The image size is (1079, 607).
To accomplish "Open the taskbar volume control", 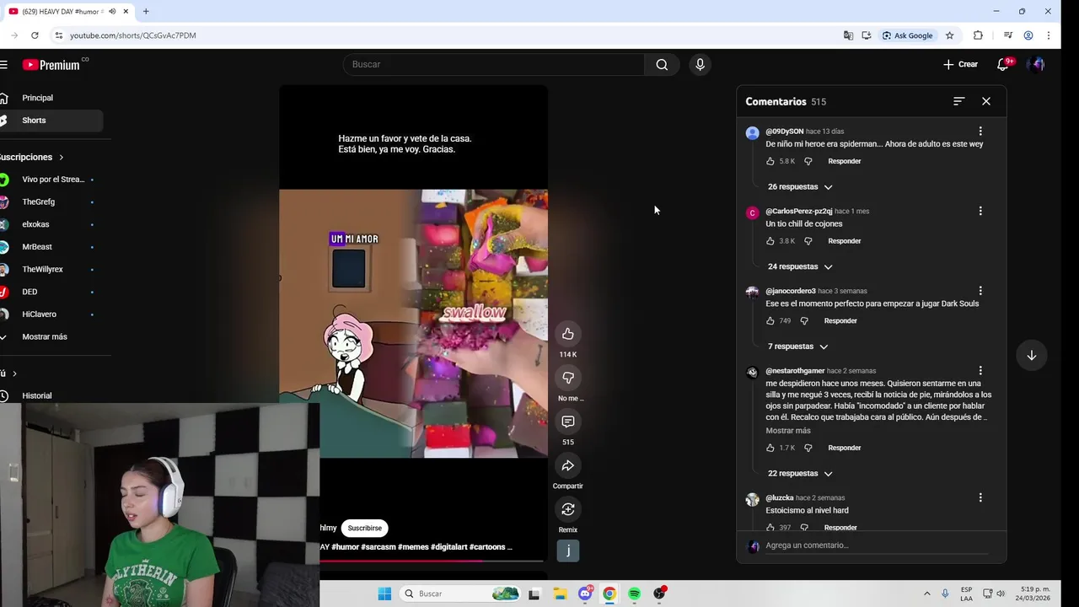I will [1001, 594].
